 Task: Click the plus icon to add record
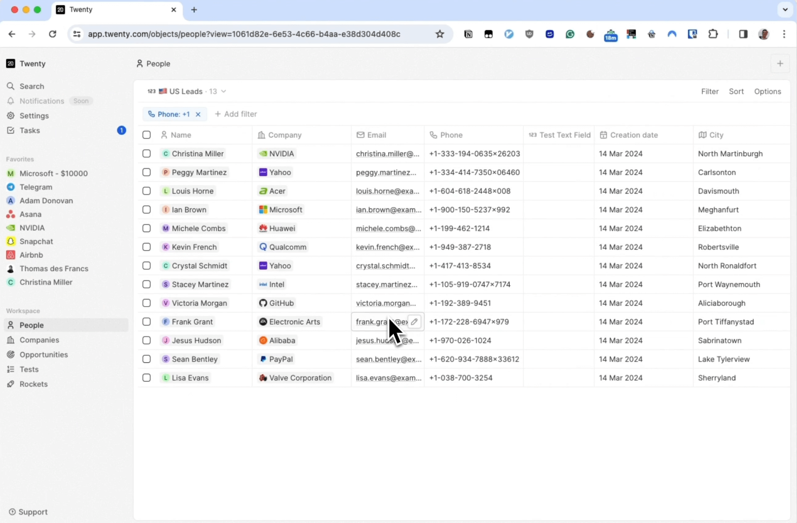click(780, 63)
